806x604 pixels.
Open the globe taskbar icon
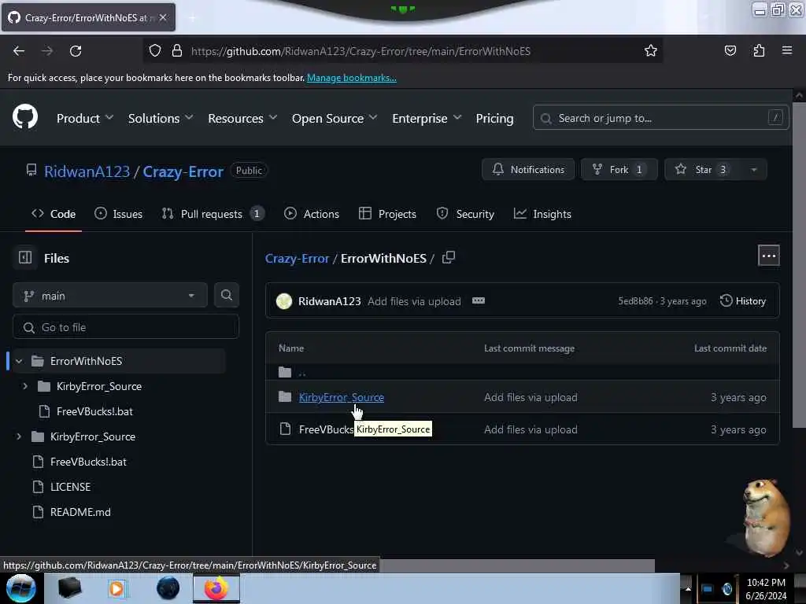[168, 588]
